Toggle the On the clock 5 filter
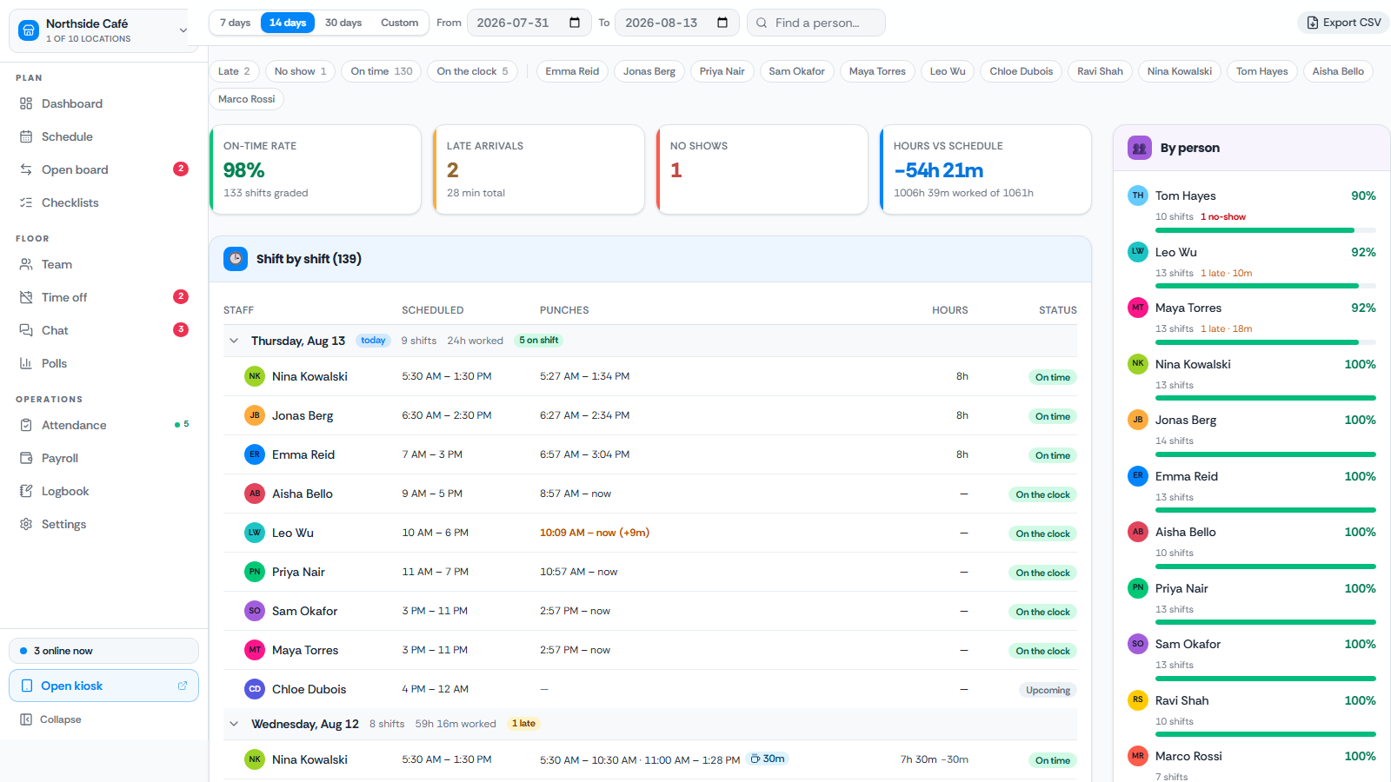This screenshot has height=782, width=1391. pyautogui.click(x=472, y=71)
